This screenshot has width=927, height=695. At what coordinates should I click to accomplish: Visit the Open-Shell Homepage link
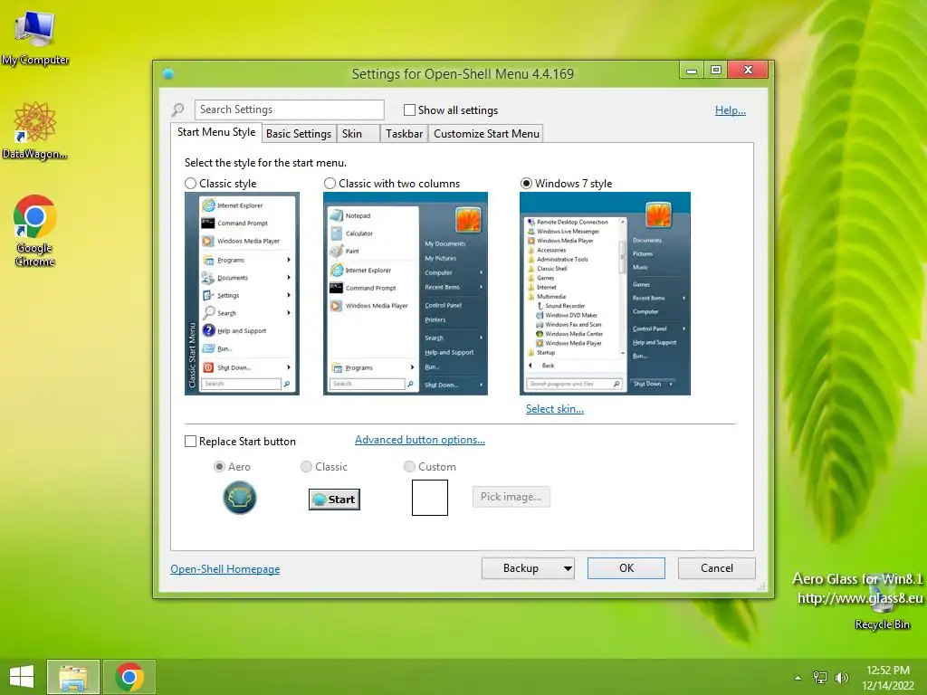point(225,569)
